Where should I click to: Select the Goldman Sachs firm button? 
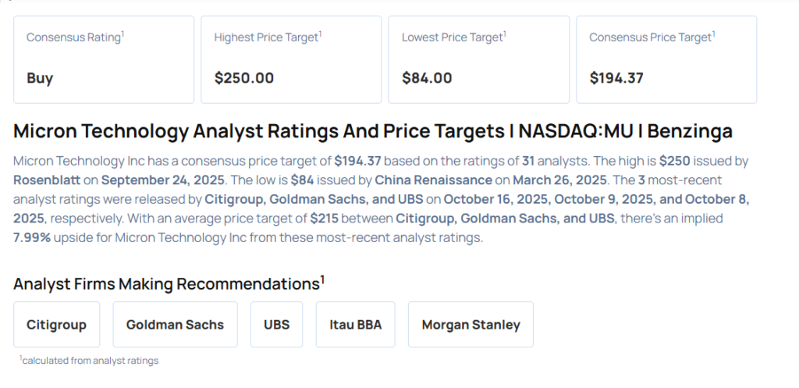(x=175, y=325)
